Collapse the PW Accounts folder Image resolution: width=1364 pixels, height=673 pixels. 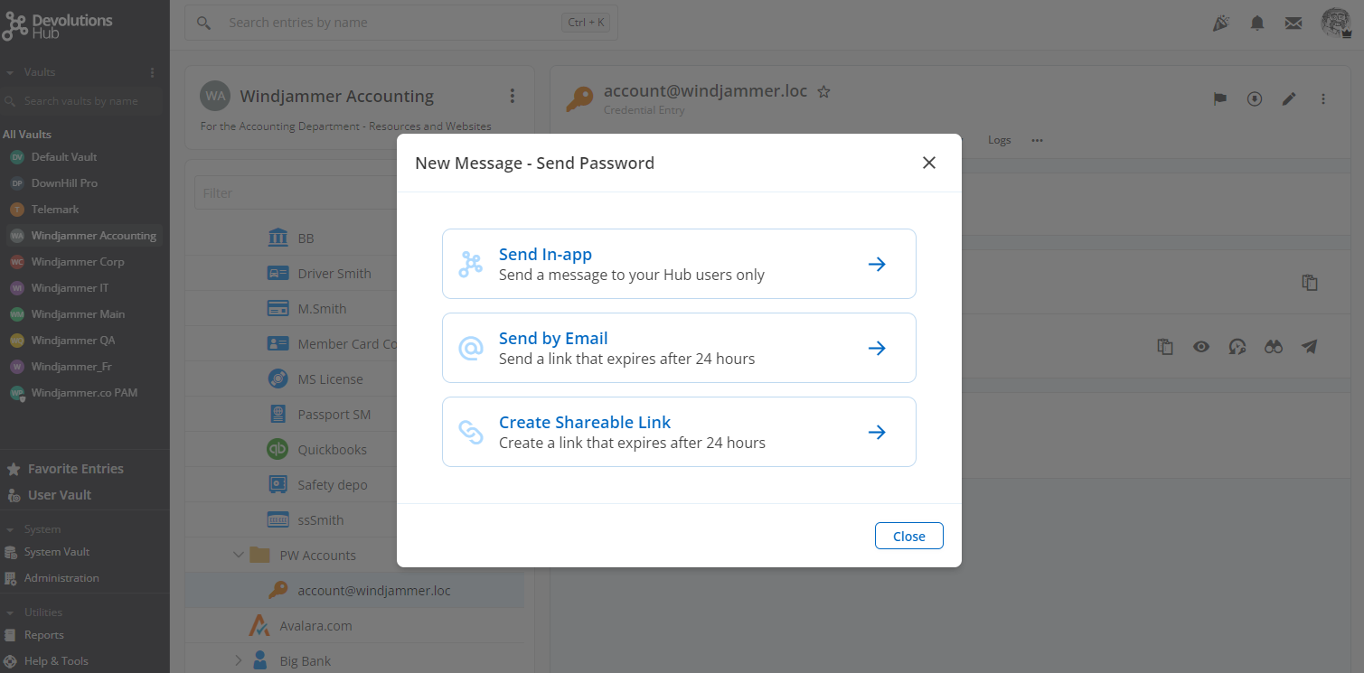(239, 555)
